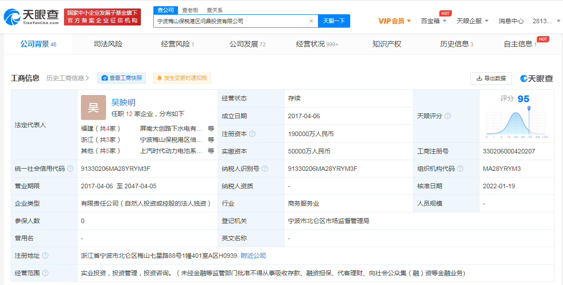Click the 核准日期 value 2022-01-19
563x285 pixels.
point(499,186)
